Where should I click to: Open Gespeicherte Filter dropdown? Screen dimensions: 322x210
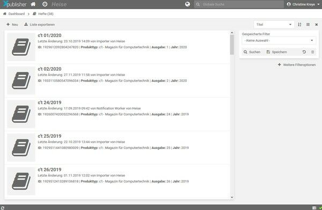point(279,40)
